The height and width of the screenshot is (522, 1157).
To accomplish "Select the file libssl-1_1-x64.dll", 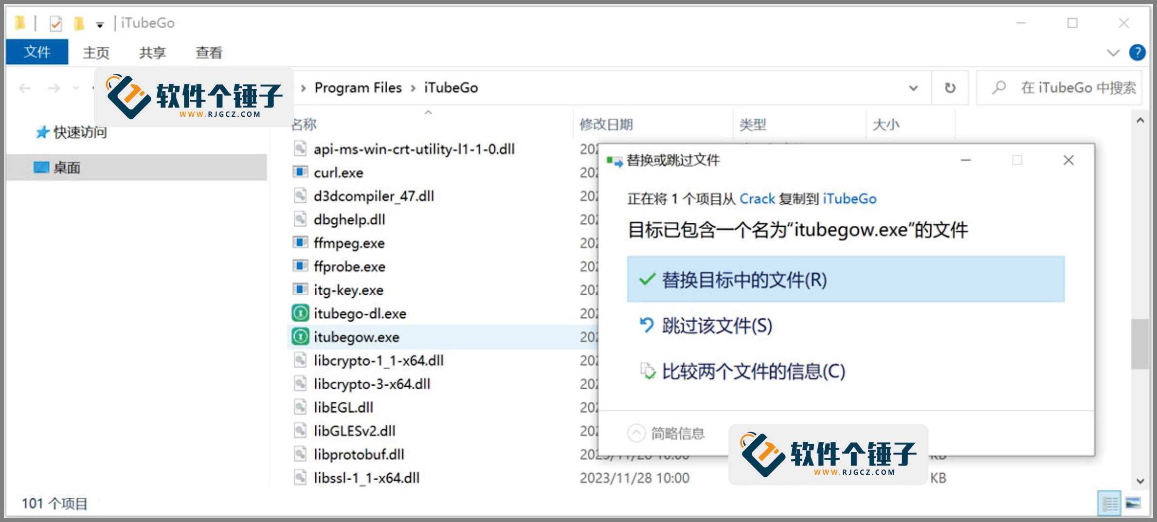I will [x=366, y=478].
